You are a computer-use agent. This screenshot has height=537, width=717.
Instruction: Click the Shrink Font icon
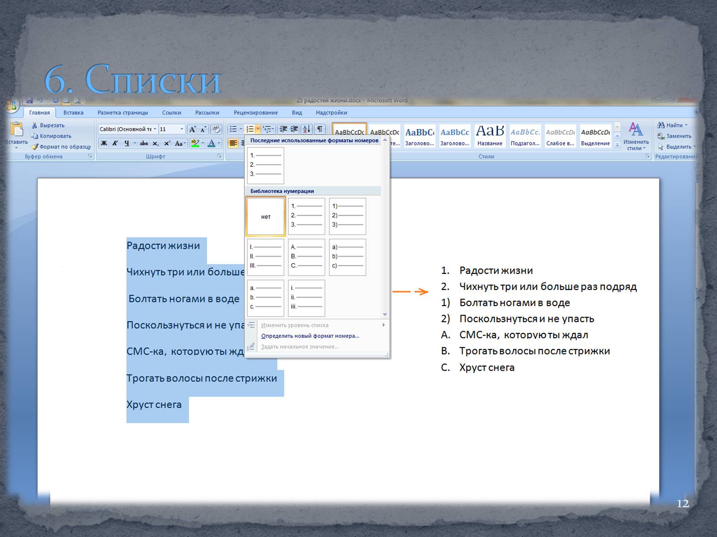[x=203, y=129]
